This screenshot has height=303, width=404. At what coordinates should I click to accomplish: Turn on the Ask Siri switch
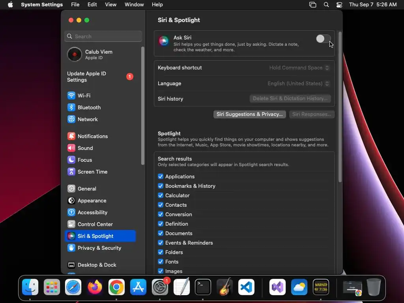(x=324, y=39)
